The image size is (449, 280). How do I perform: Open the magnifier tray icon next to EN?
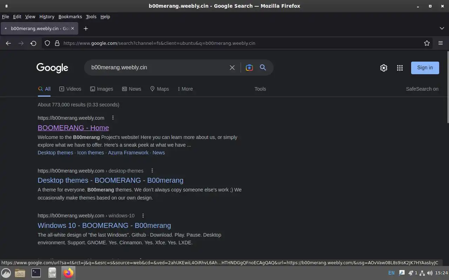click(x=402, y=273)
